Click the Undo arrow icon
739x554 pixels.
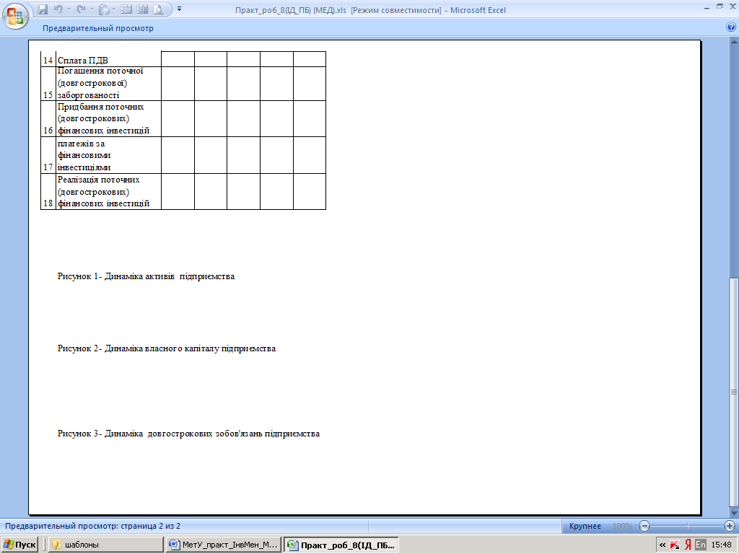pos(58,9)
